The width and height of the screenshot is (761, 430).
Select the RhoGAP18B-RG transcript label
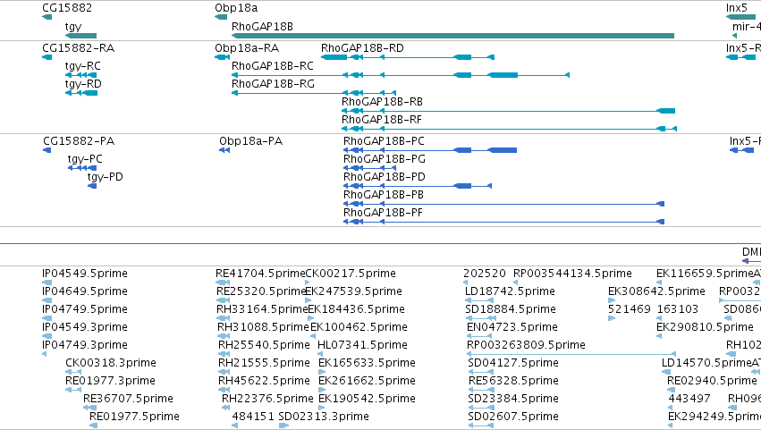[x=274, y=84]
